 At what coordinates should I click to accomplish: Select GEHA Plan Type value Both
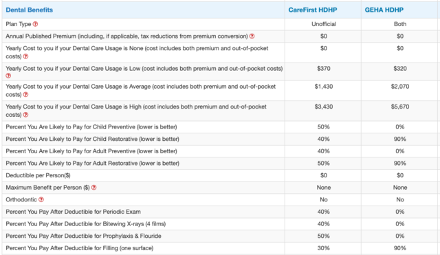(400, 24)
